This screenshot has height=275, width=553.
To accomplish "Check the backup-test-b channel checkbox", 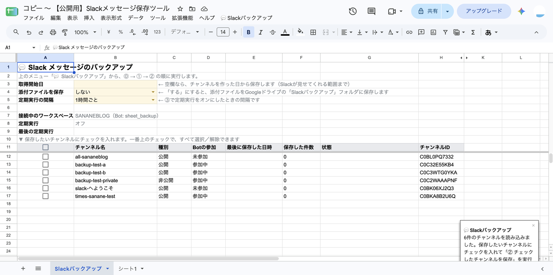I will tap(46, 172).
